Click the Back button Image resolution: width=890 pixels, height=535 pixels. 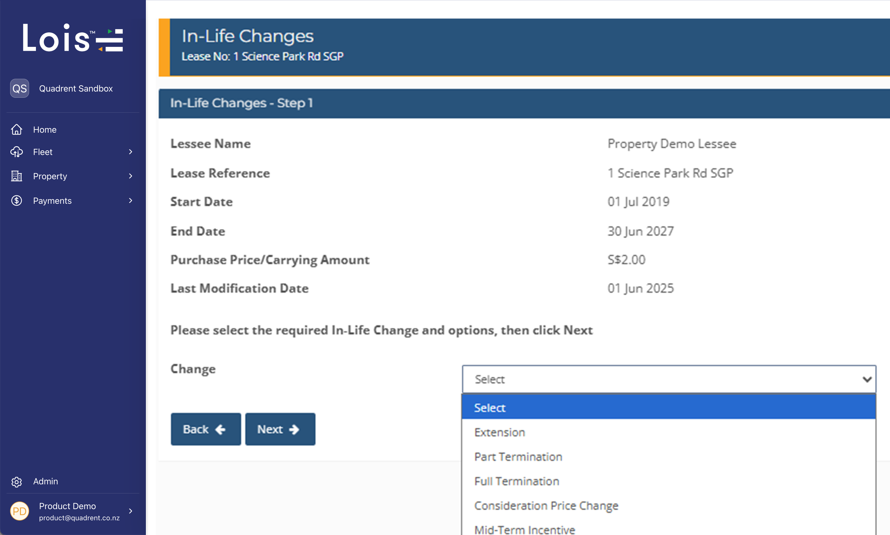[x=206, y=429]
